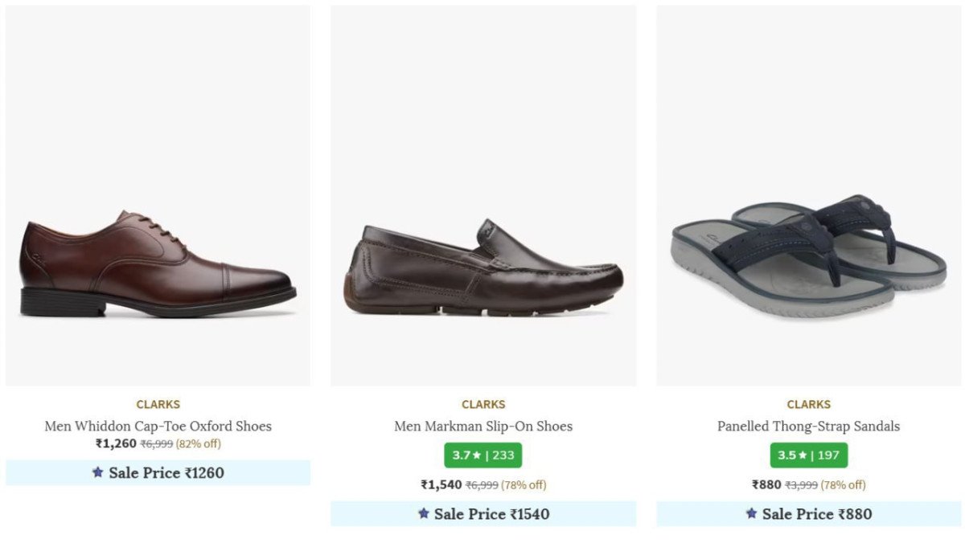Click CLARKS brand above Thong-Strap Sandals
This screenshot has width=965, height=543.
pos(808,404)
